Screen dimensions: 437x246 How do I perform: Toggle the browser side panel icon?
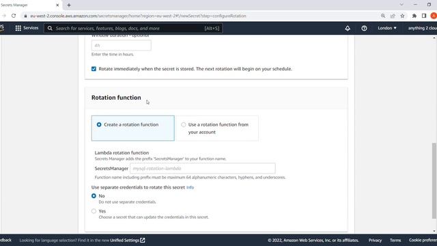[x=424, y=16]
